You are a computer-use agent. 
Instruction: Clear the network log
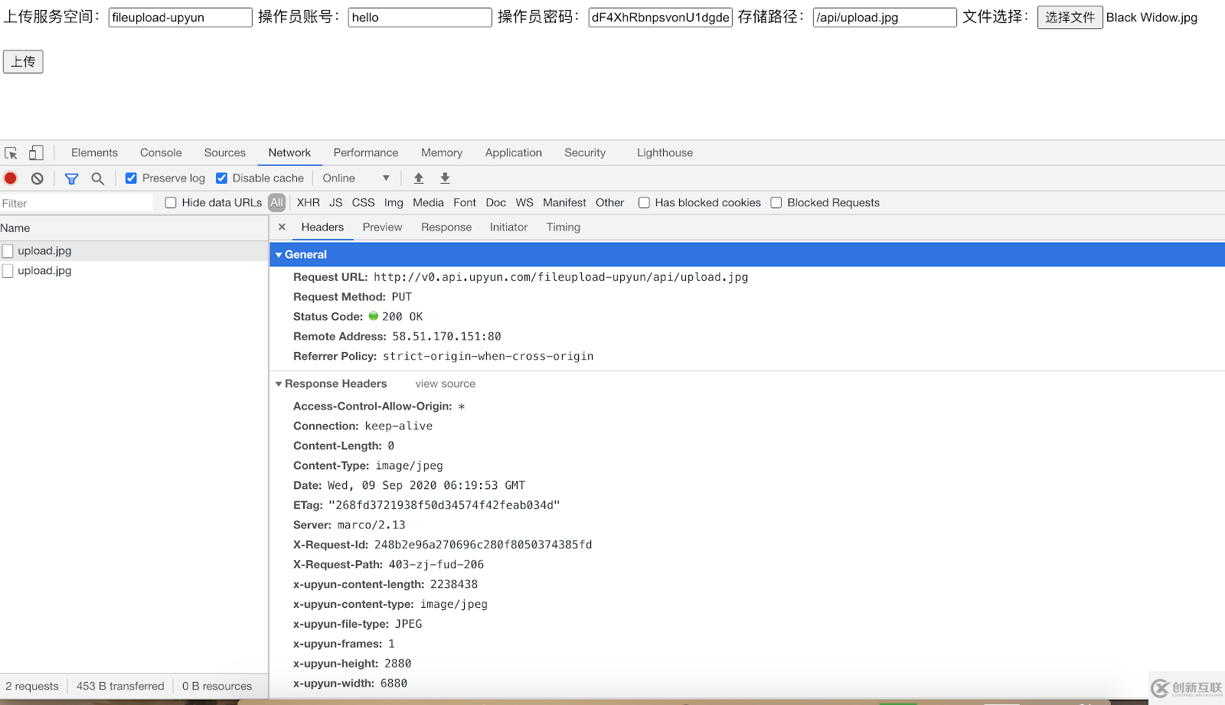click(x=37, y=178)
